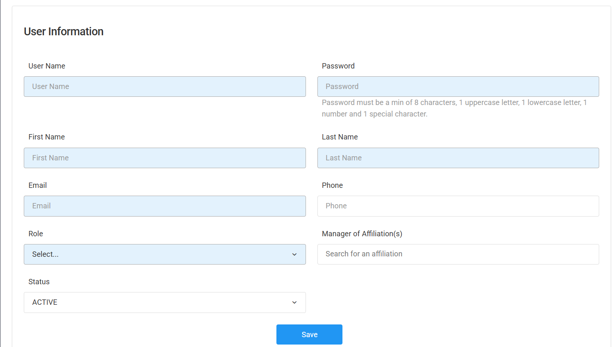The width and height of the screenshot is (616, 347).
Task: Click the Password label text
Action: [x=338, y=66]
